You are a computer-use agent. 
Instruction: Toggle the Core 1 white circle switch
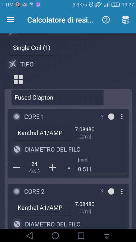[x=111, y=117]
